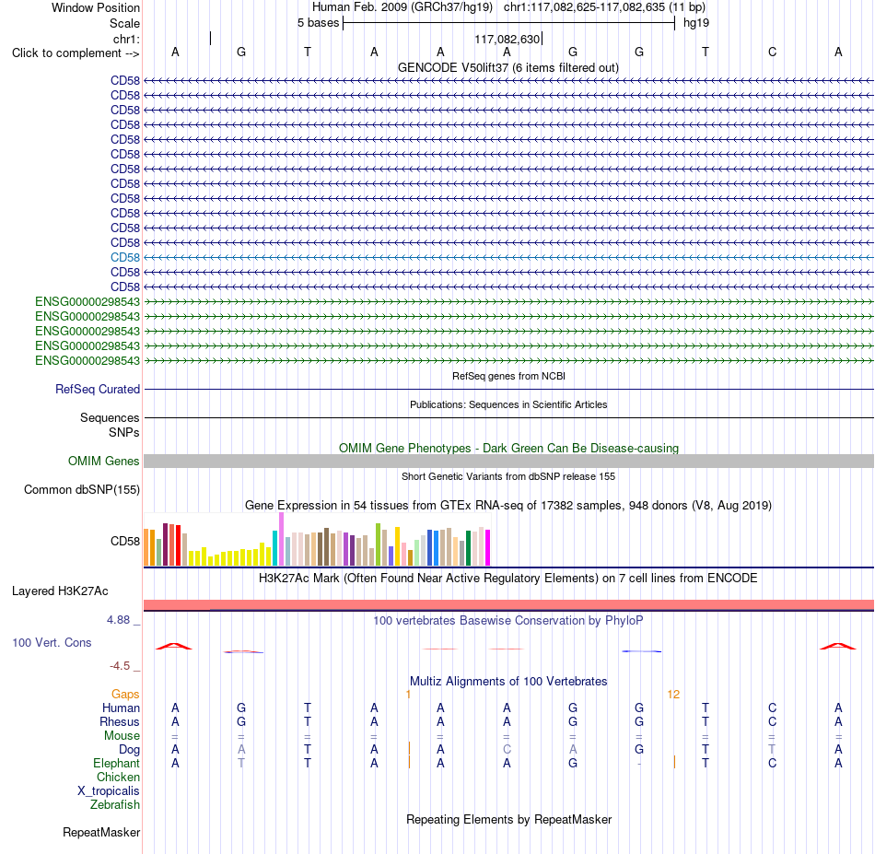Click the -4.5 PhyloP lower limit value

point(120,665)
